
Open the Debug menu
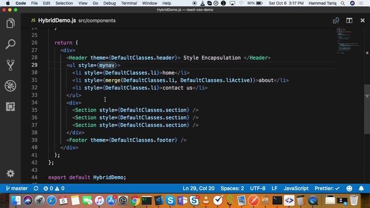[x=109, y=3]
